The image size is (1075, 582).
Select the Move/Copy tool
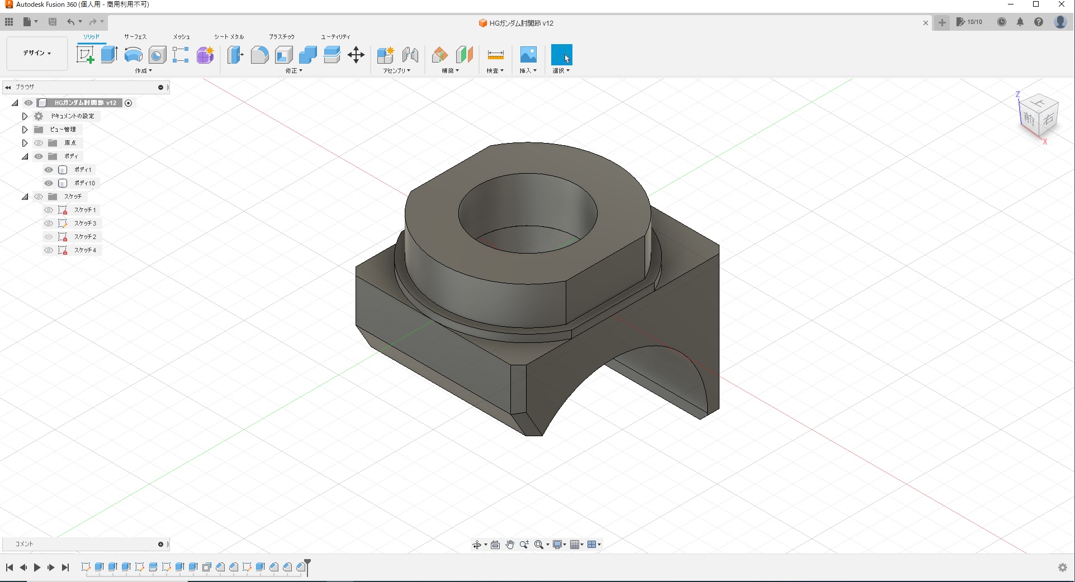[x=356, y=55]
